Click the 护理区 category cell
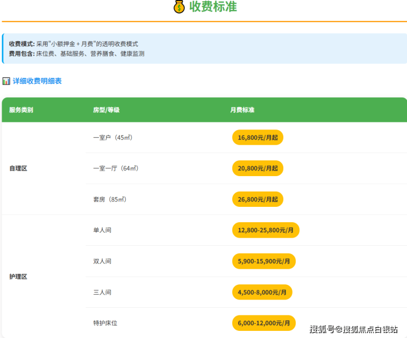The height and width of the screenshot is (338, 407). (x=18, y=277)
